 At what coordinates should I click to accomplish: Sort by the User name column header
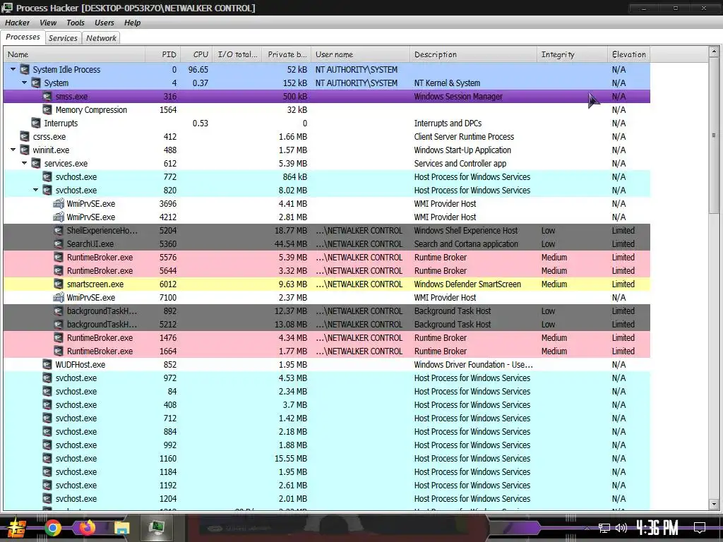[x=361, y=54]
